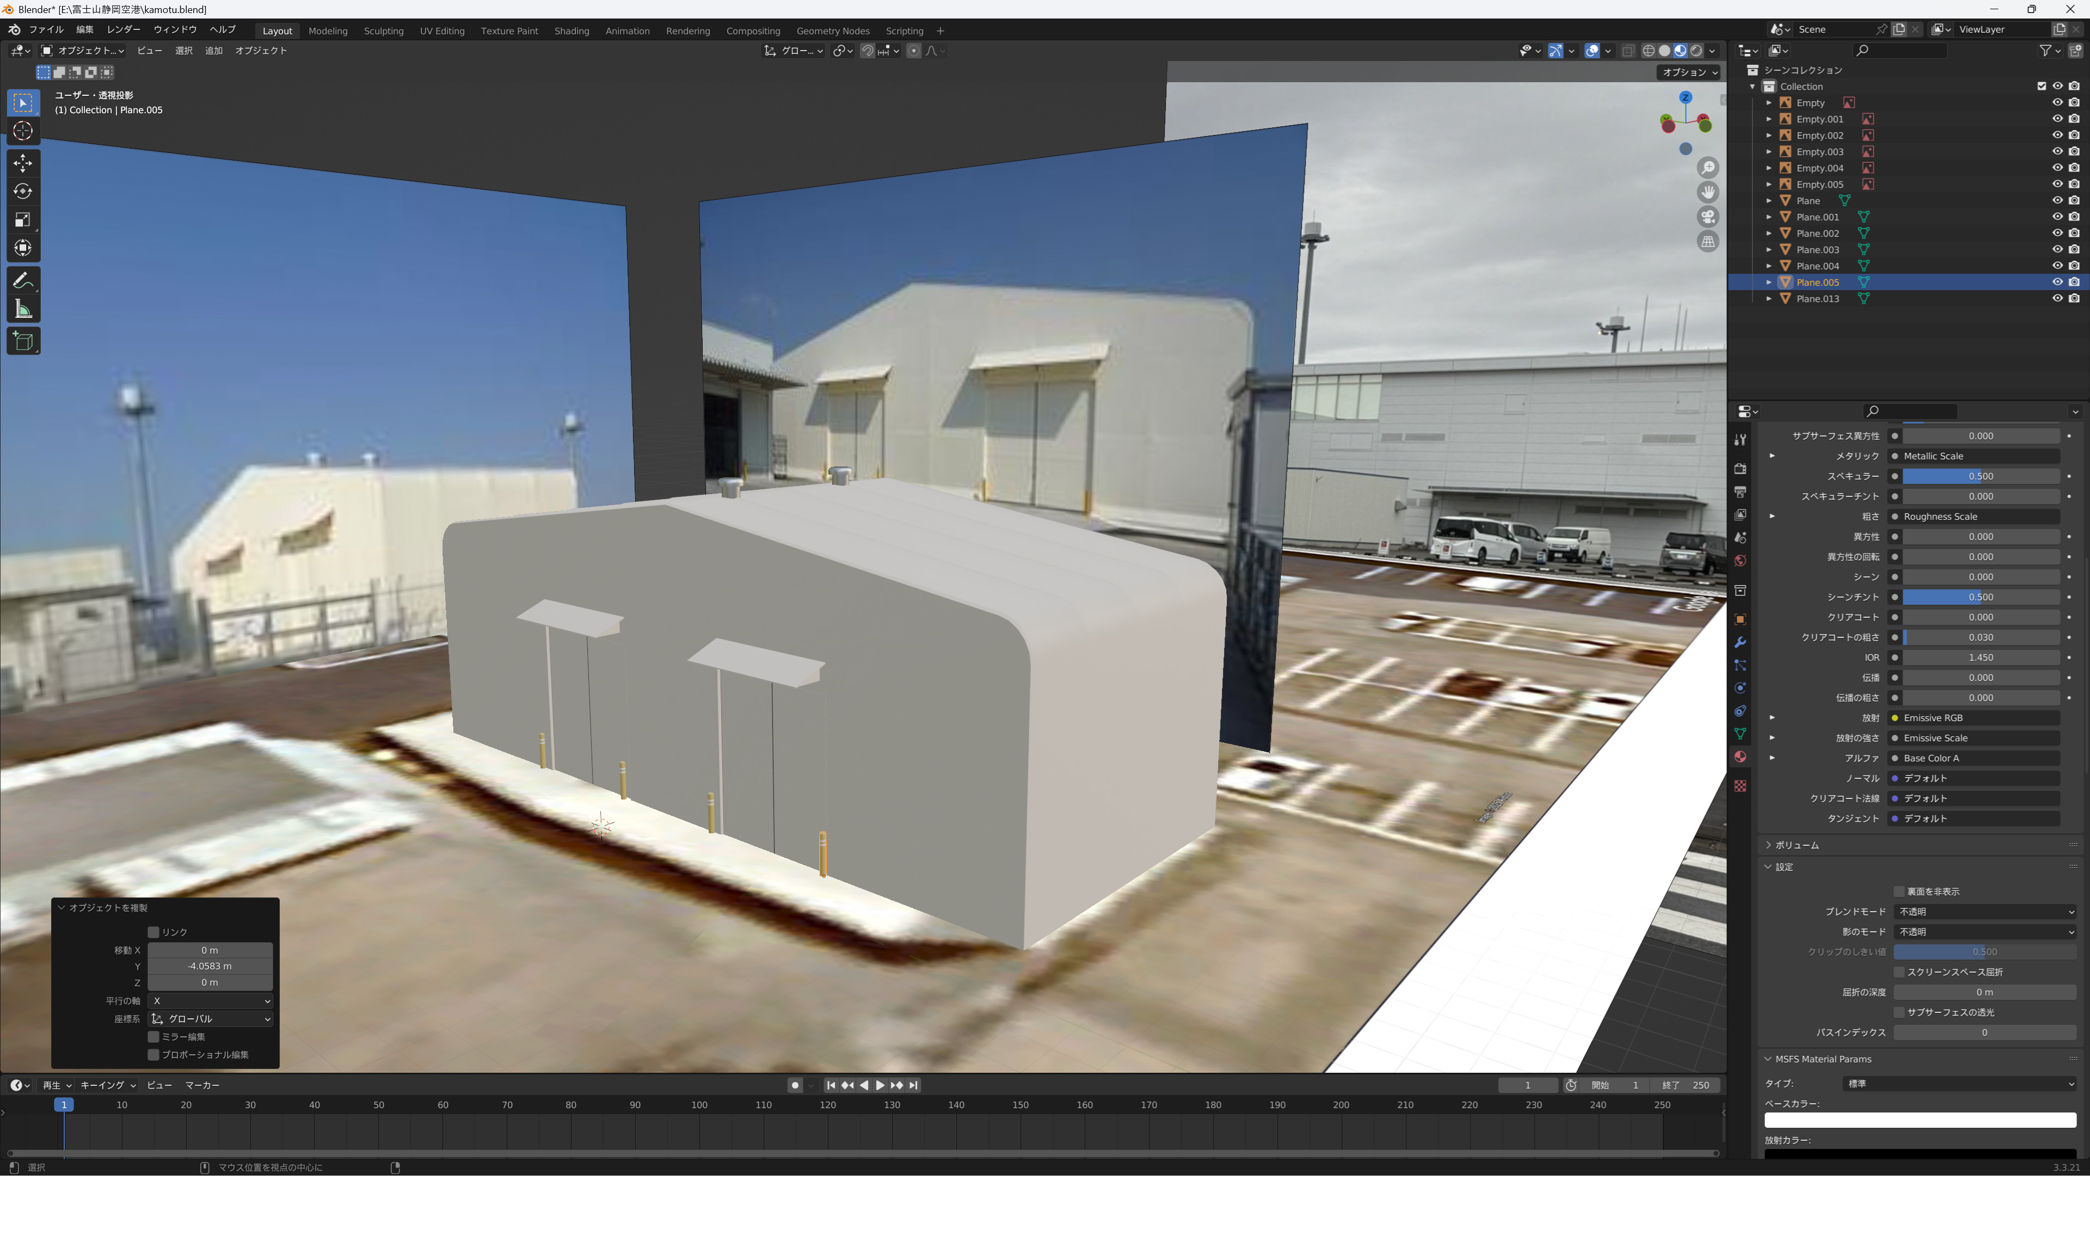Activate the Scale tool

(23, 220)
